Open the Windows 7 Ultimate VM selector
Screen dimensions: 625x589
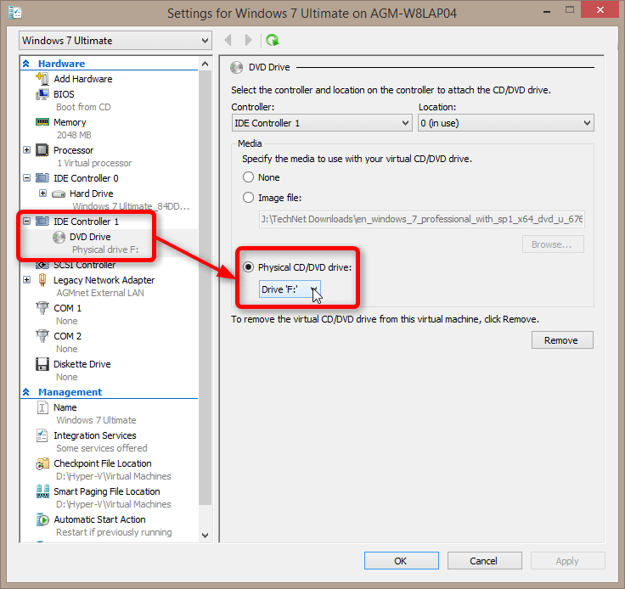115,41
